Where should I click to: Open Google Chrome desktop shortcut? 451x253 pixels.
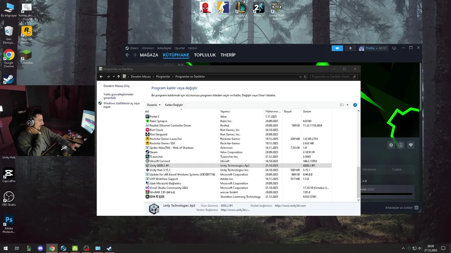(9, 58)
